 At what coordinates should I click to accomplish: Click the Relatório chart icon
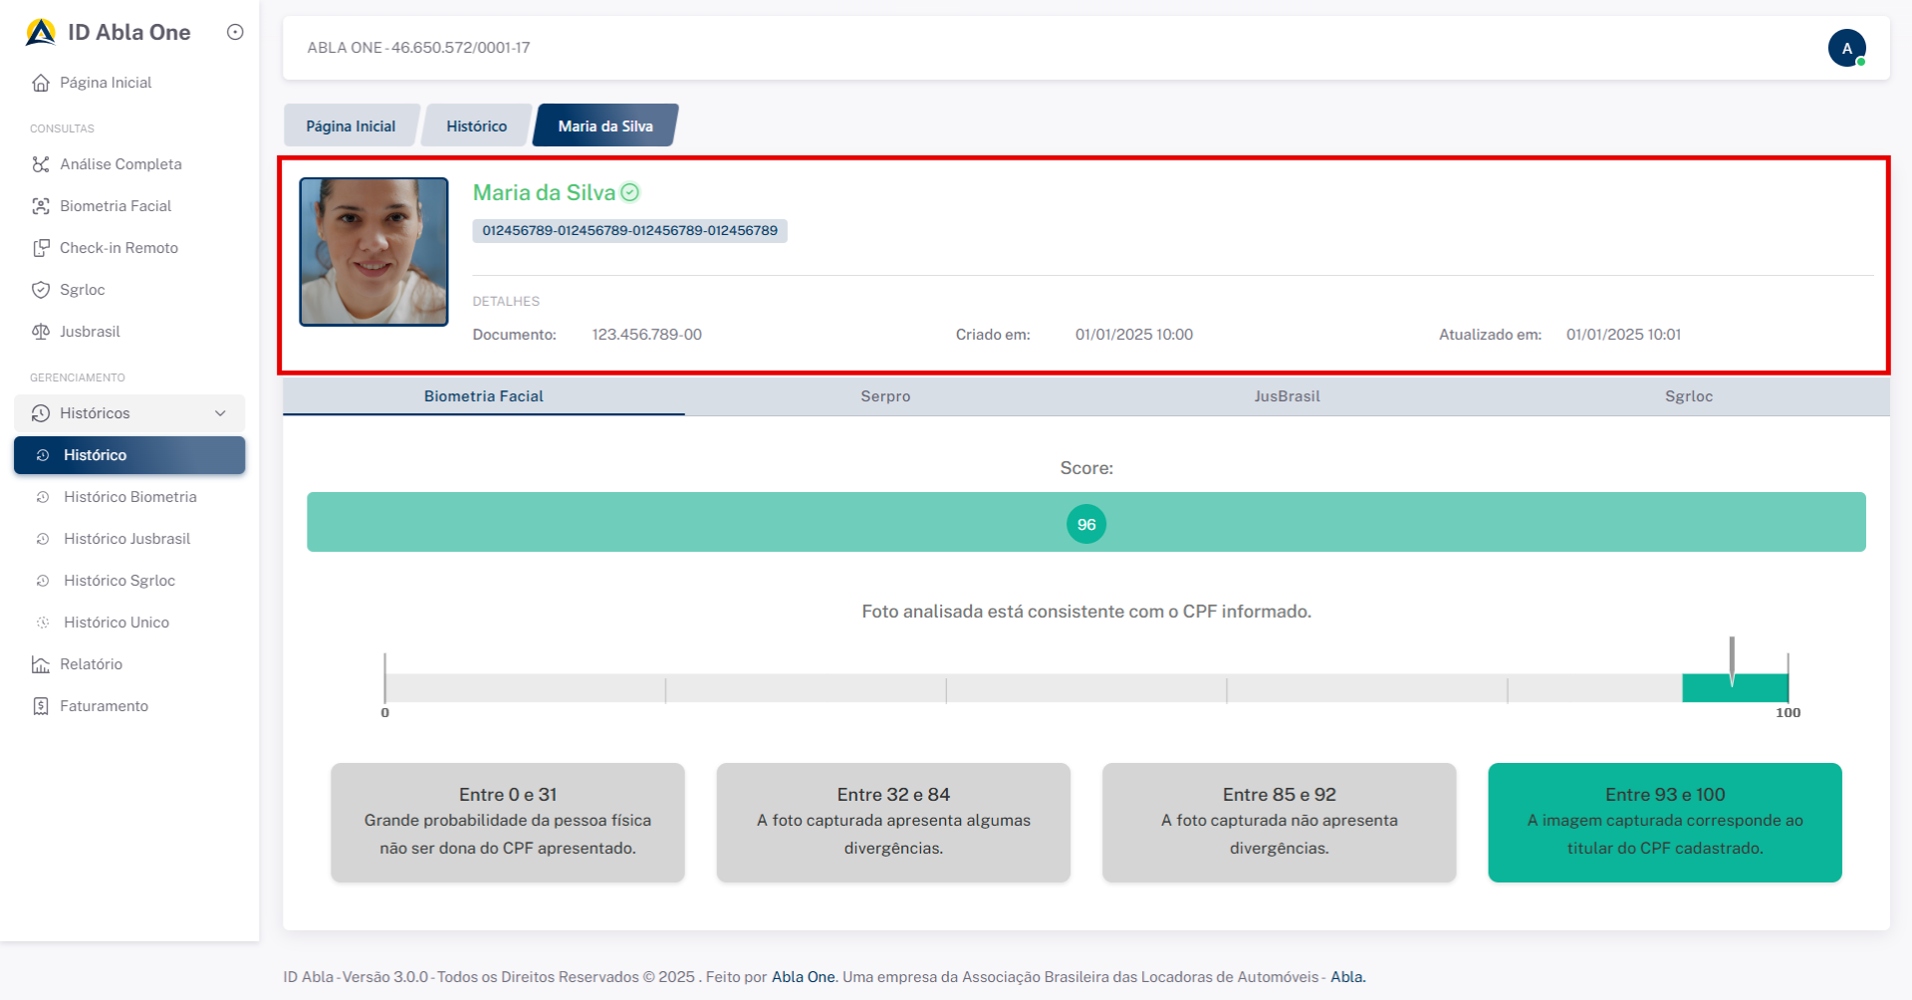pyautogui.click(x=41, y=664)
